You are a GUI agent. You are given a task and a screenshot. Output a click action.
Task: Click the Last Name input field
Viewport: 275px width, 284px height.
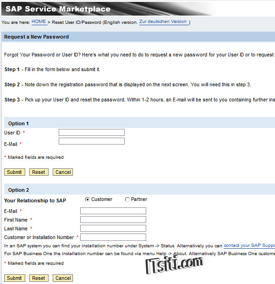(113, 228)
